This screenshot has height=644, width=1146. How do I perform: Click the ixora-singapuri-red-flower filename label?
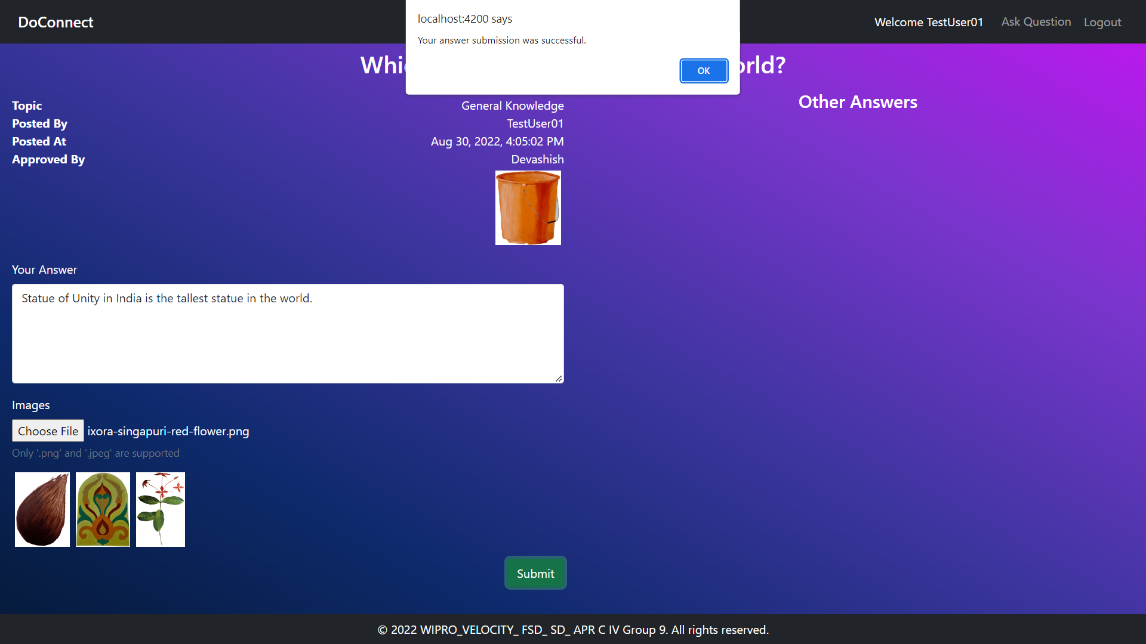point(168,430)
